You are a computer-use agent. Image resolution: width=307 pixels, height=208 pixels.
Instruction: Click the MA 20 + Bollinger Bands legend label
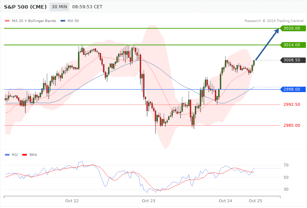click(x=34, y=21)
